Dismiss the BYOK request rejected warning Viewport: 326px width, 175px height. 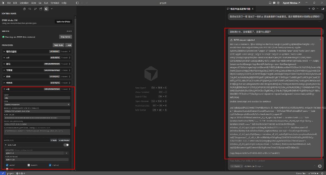click(x=320, y=39)
